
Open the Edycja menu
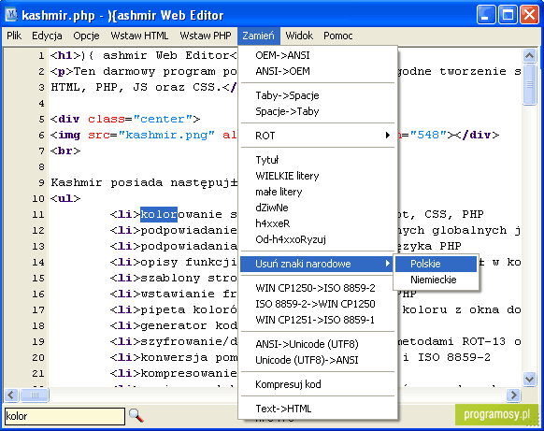coord(47,36)
